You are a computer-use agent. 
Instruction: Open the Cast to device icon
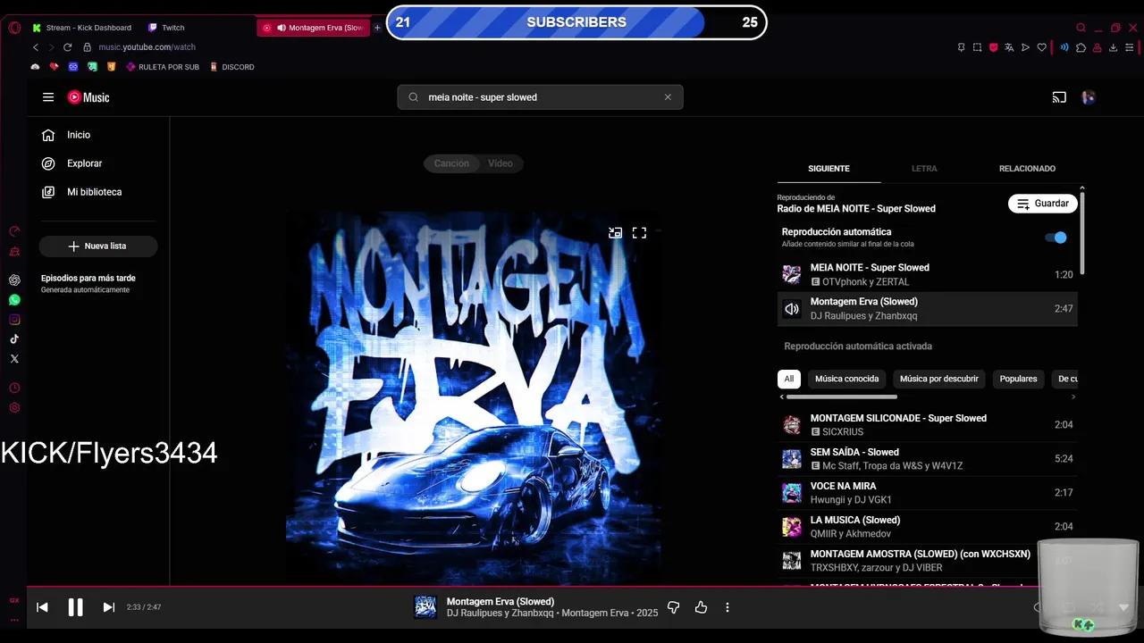click(1059, 97)
